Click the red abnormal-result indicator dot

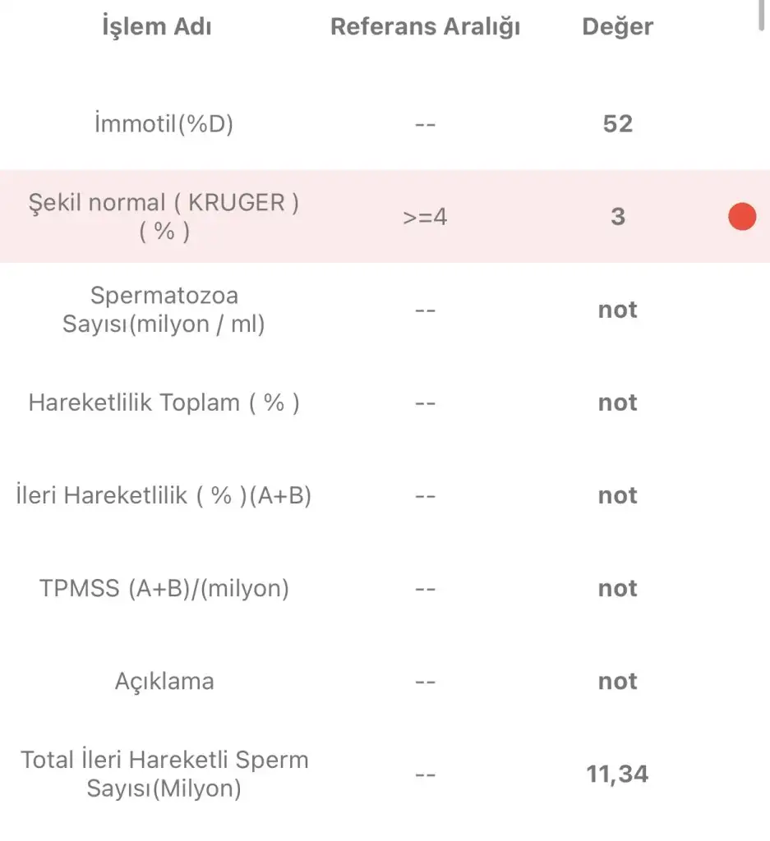[742, 217]
